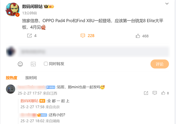This screenshot has height=124, width=176.
Task: Reply to the Jiangxi comment via speech bubble icon
Action: [155, 93]
